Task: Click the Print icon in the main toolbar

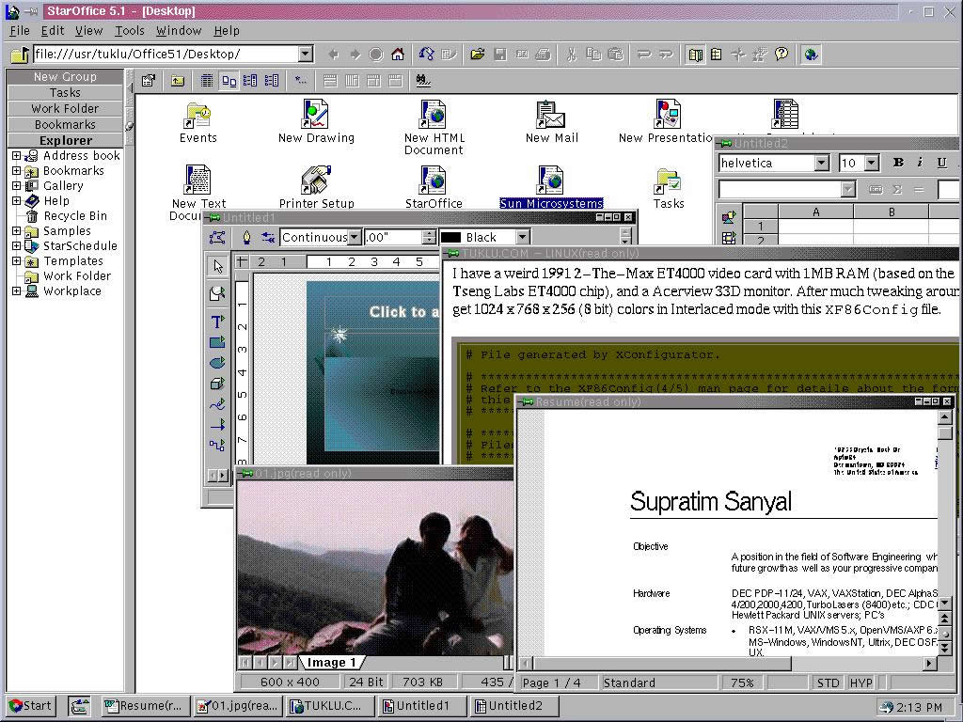Action: tap(543, 55)
